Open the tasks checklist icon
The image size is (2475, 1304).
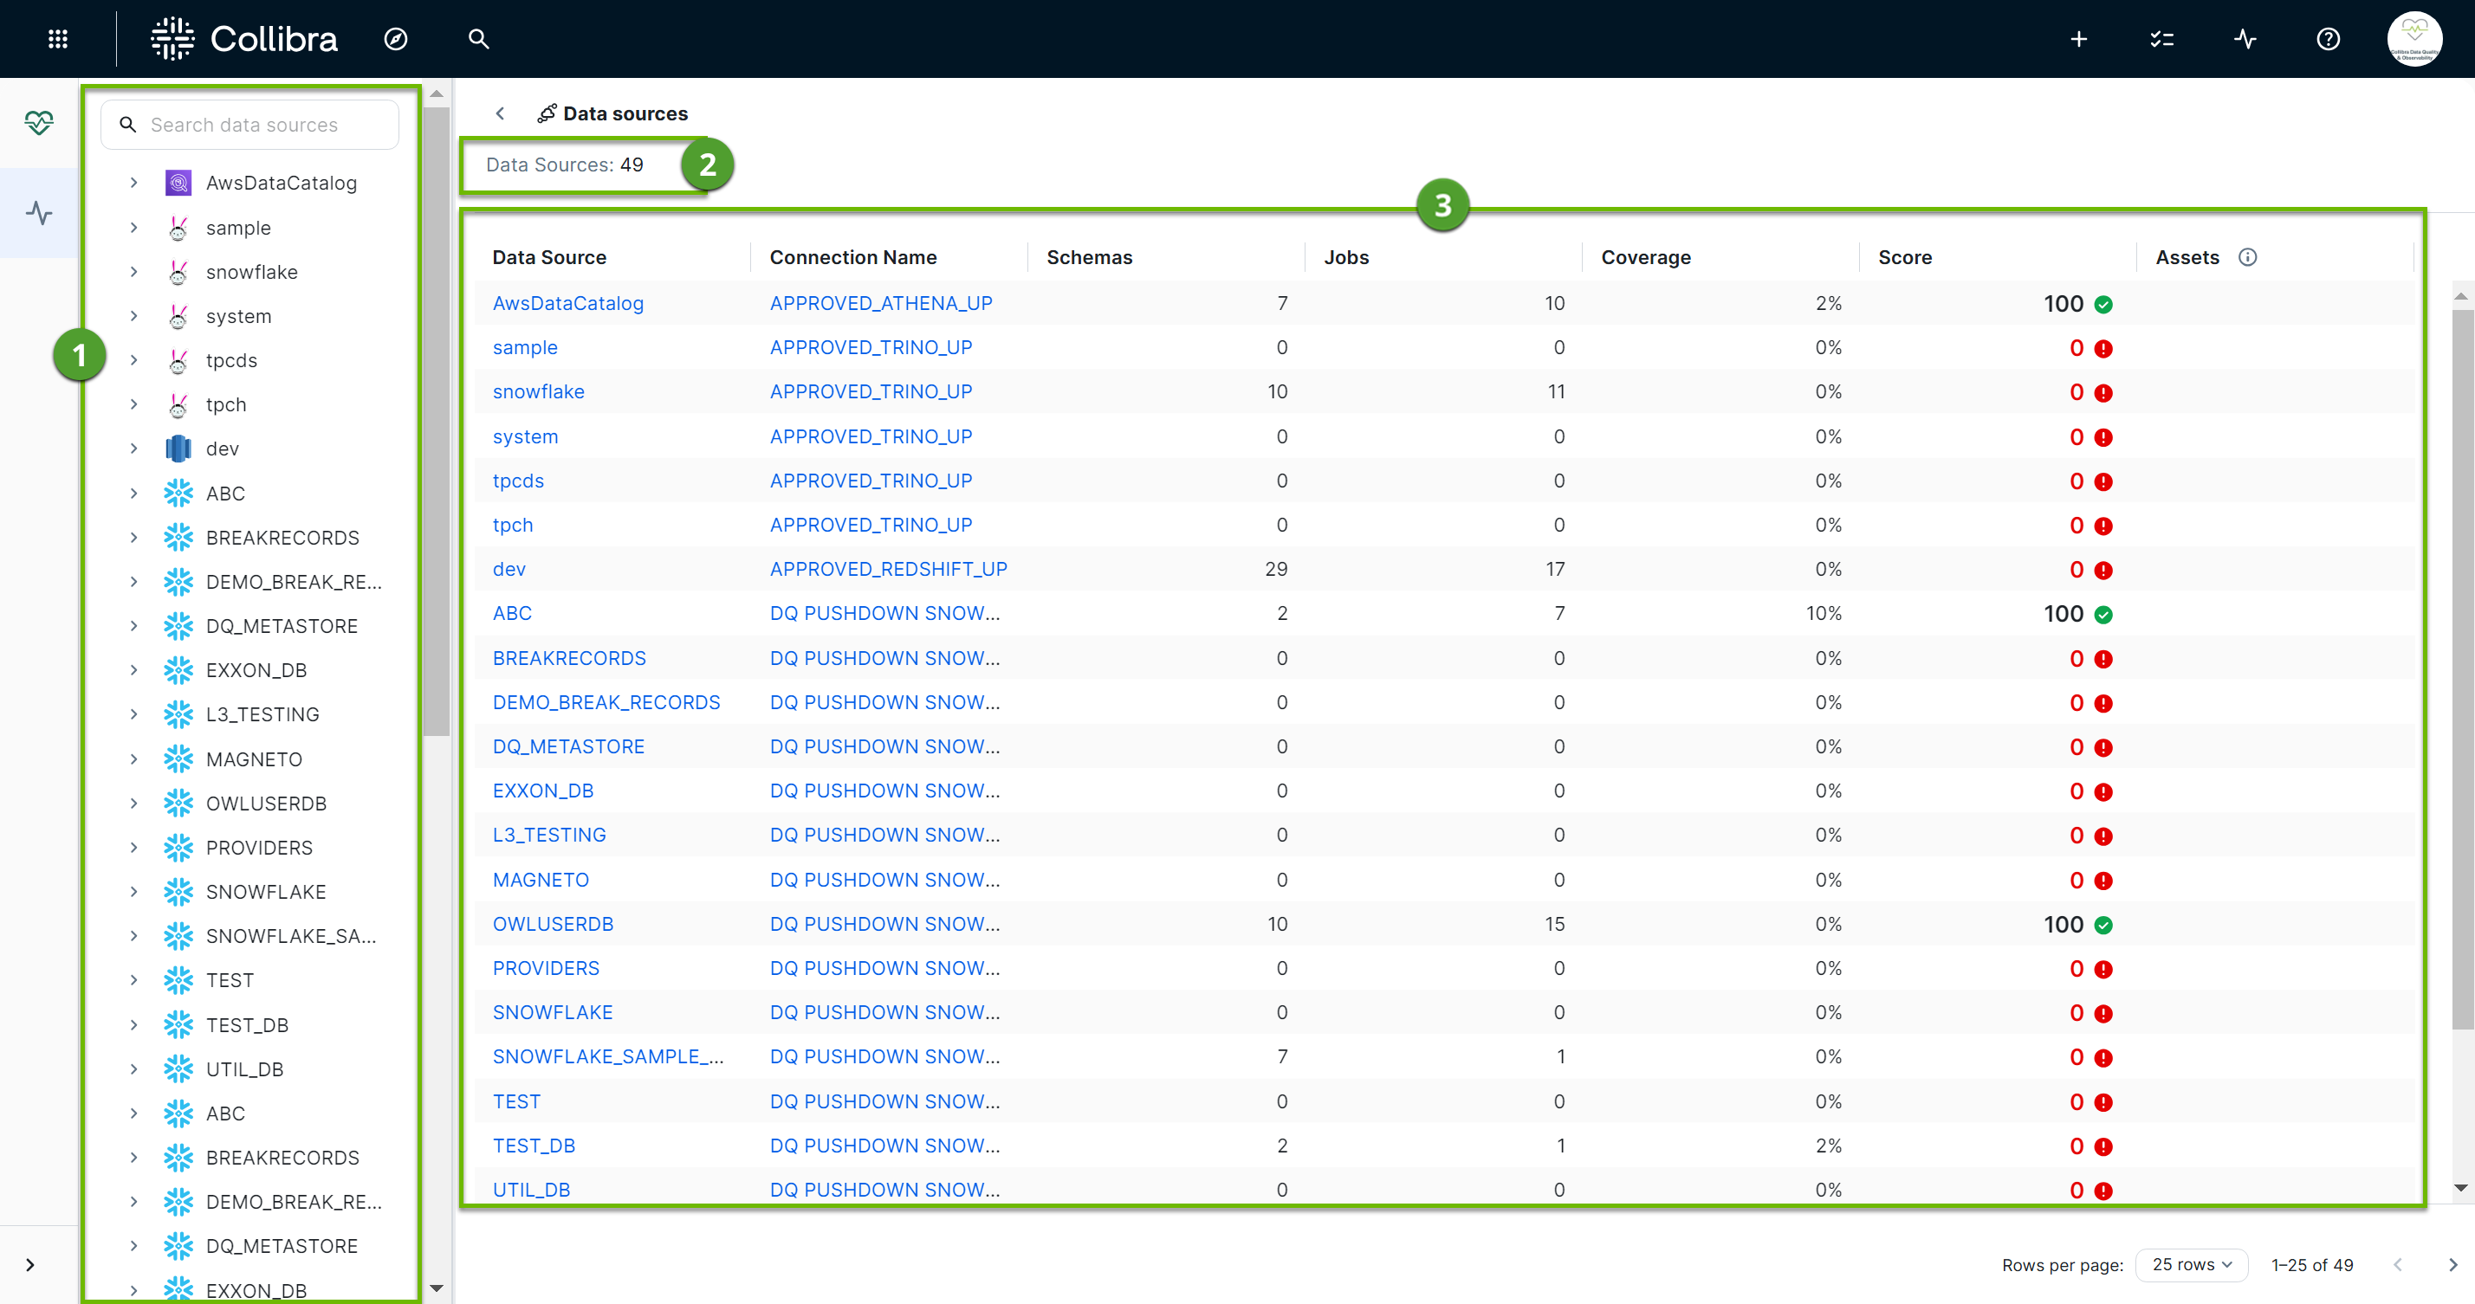[2161, 38]
